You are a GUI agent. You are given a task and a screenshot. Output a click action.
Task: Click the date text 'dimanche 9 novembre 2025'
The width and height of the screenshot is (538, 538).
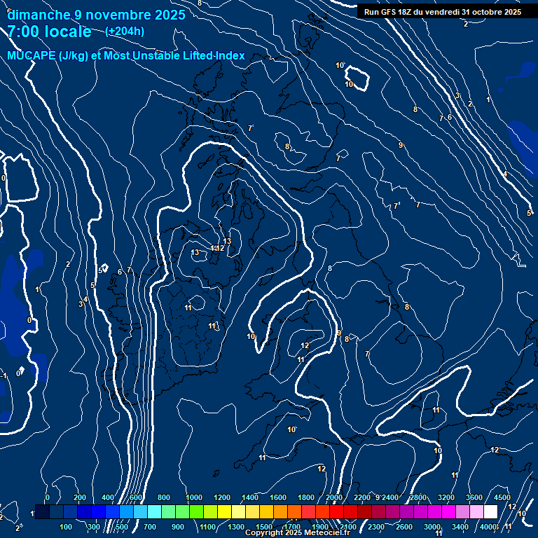[x=97, y=15]
